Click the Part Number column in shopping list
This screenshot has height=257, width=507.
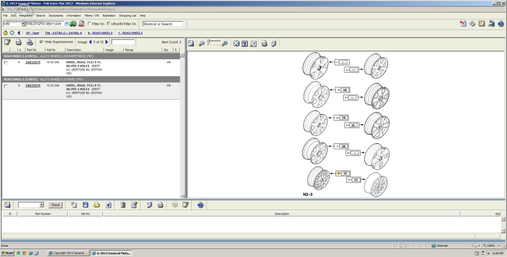coord(43,214)
